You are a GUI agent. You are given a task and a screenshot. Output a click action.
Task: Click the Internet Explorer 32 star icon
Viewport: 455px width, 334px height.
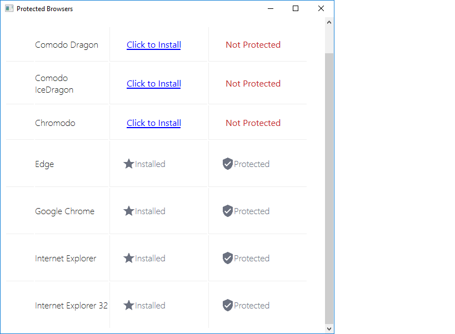[128, 306]
